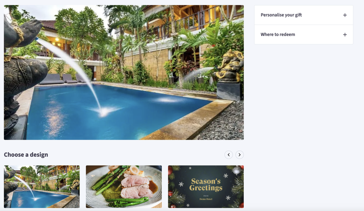
Task: Click the golden Ganesha statue in large preview
Action: 229,66
